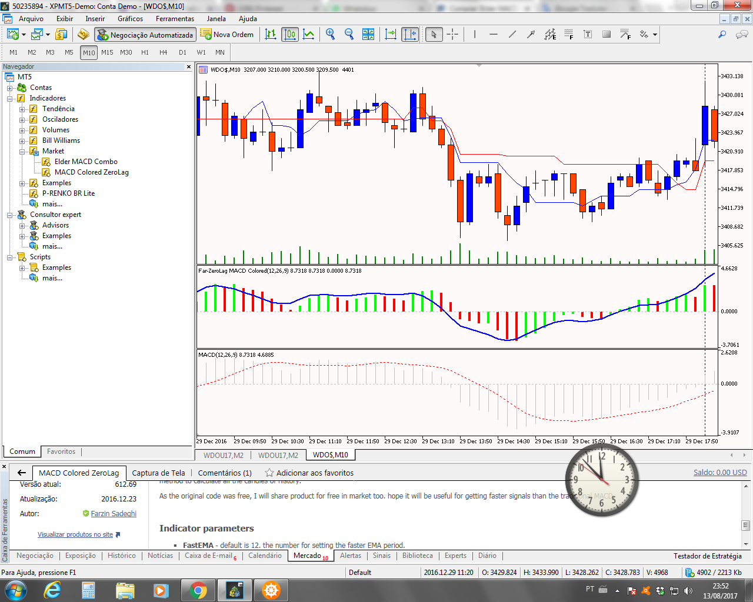The width and height of the screenshot is (753, 602).
Task: Toggle chart shift icon
Action: pos(410,35)
